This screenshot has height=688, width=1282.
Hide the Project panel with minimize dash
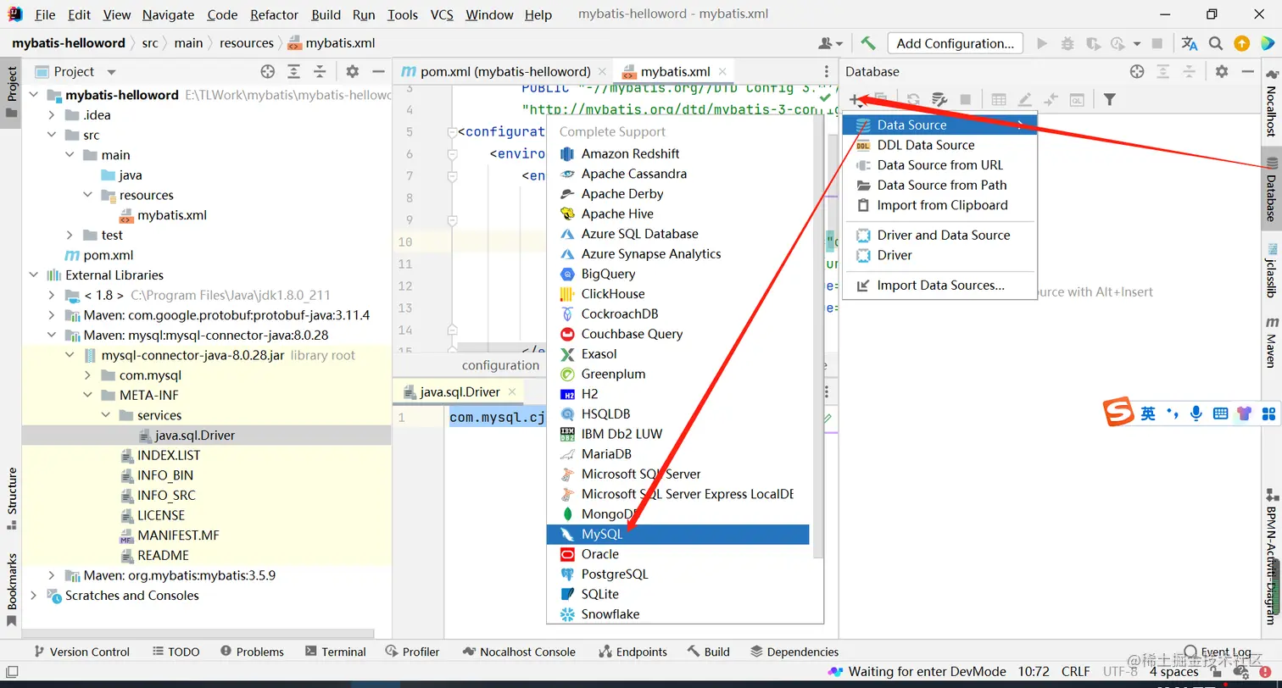pyautogui.click(x=378, y=72)
